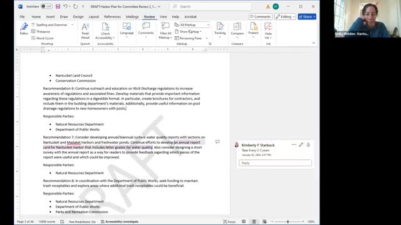The width and height of the screenshot is (401, 225).
Task: Open the Protect document options
Action: 253,31
